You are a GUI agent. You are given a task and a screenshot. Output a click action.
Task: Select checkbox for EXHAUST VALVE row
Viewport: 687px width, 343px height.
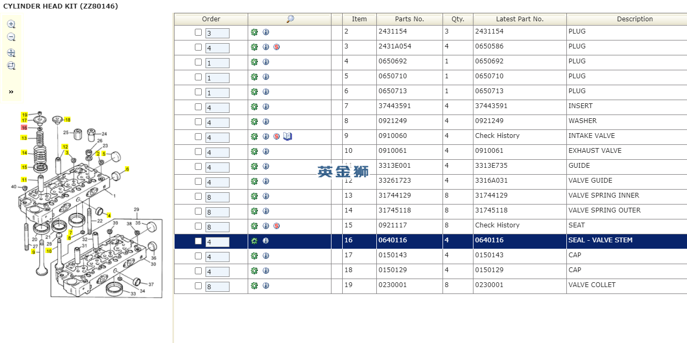click(199, 151)
